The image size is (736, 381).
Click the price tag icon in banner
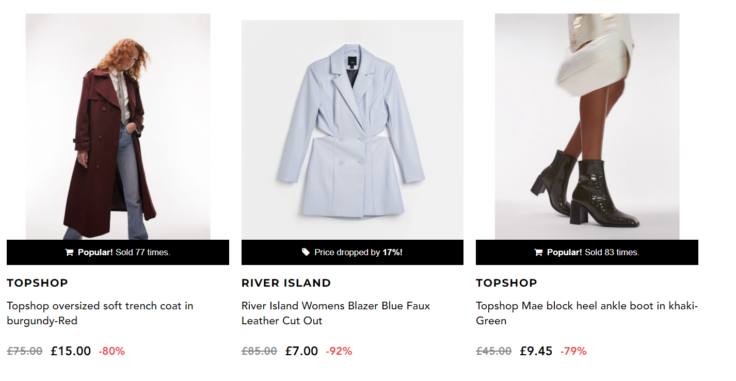point(306,252)
